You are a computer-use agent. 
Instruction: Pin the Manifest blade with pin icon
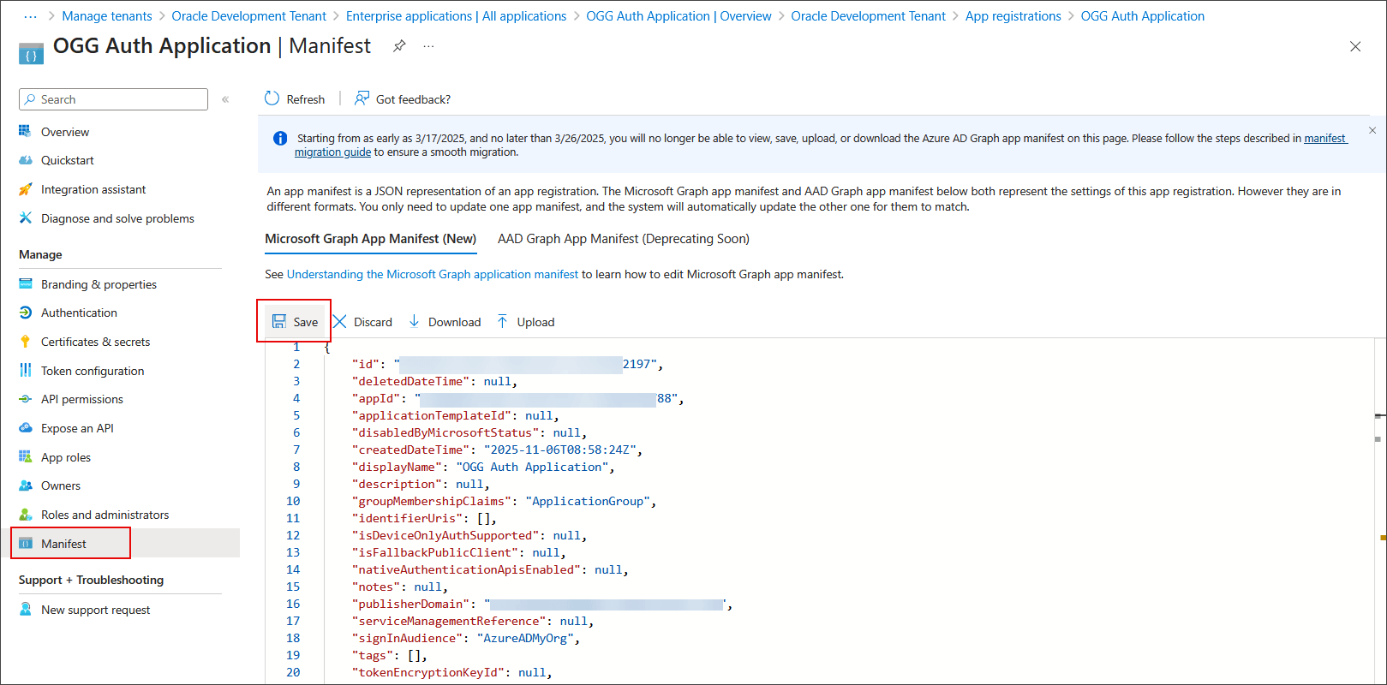click(x=399, y=46)
